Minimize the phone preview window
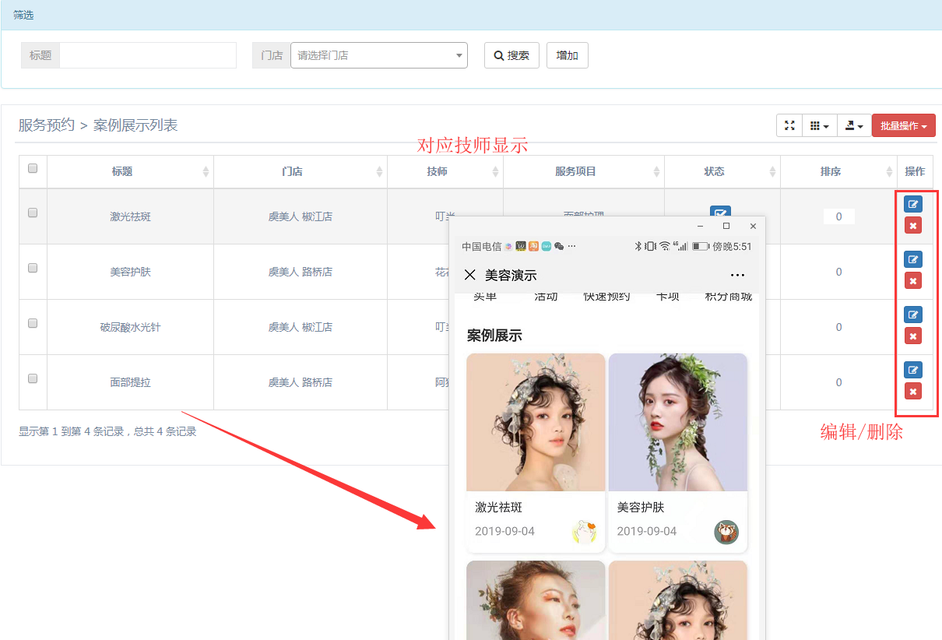This screenshot has width=942, height=640. (x=700, y=226)
